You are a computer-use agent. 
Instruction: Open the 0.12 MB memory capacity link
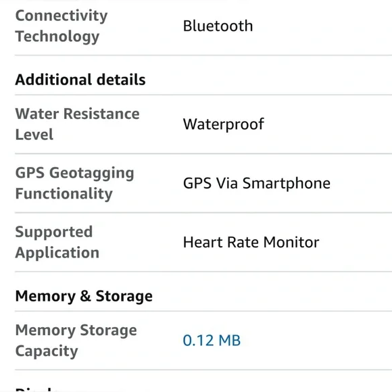(212, 340)
